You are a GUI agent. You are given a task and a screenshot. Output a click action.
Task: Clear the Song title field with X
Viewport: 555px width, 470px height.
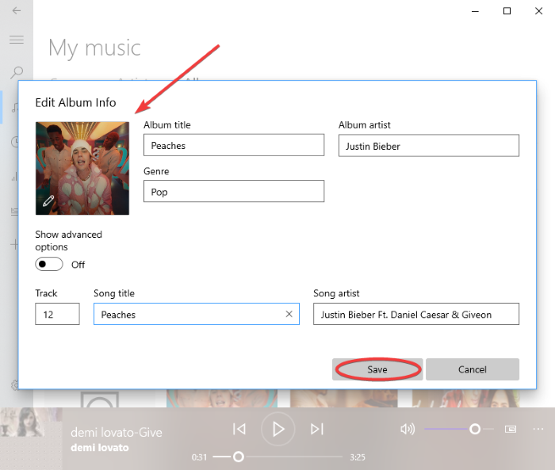(289, 315)
